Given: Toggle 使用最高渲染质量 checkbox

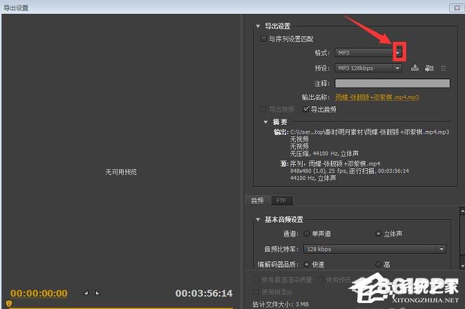Looking at the screenshot, I should coord(255,280).
